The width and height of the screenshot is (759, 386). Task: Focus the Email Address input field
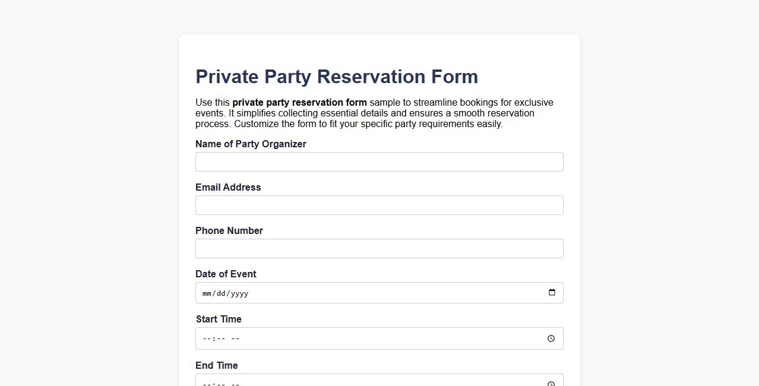(379, 205)
